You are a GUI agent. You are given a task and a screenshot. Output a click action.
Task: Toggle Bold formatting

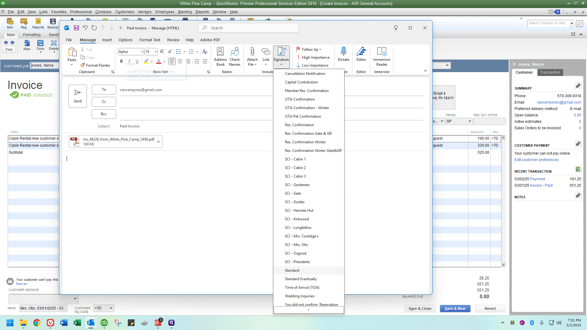point(121,61)
